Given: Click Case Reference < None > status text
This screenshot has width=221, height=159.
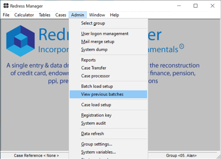Looking at the screenshot, I should [36, 155].
